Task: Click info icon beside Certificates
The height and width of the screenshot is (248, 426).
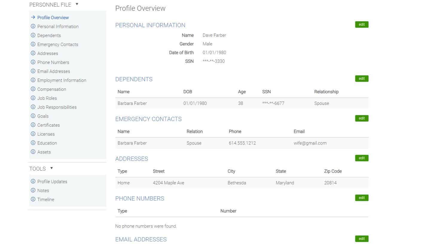Action: (33, 125)
